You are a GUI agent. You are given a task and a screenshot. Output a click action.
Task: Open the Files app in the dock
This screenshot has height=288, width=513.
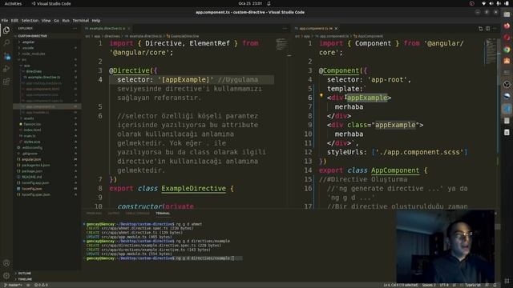507,14
